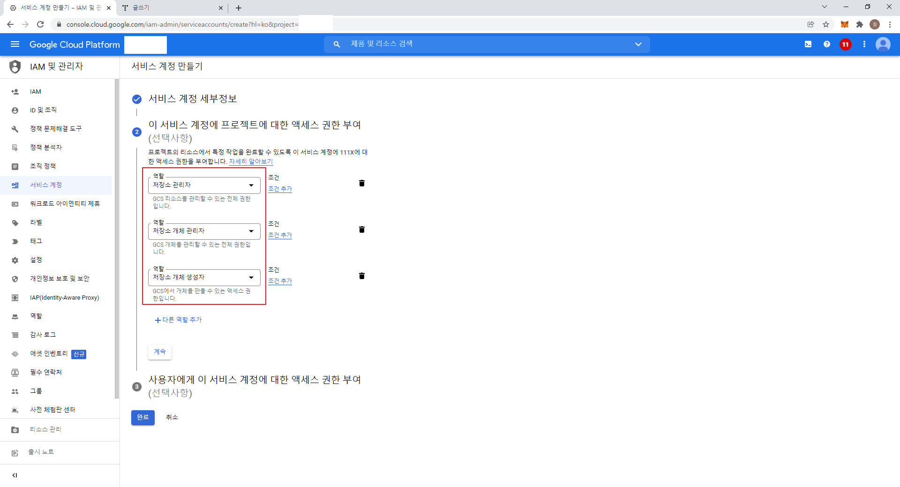Click 취소 to cancel
Screen dimensions: 900x487
coord(172,418)
